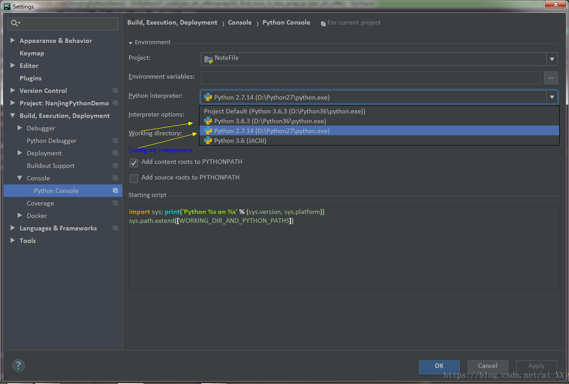Click project-level icon next to Buildout Support
This screenshot has height=384, width=569.
pyautogui.click(x=115, y=166)
